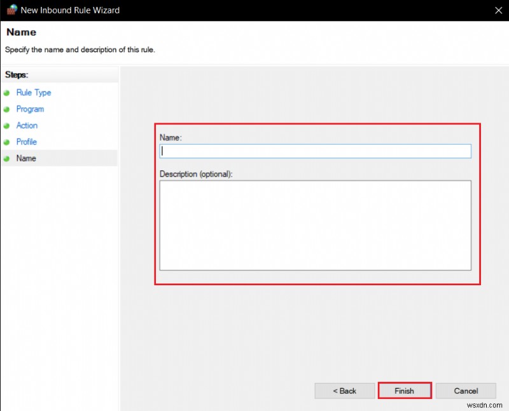Click Finish to create the rule
Image resolution: width=509 pixels, height=411 pixels.
pos(405,391)
